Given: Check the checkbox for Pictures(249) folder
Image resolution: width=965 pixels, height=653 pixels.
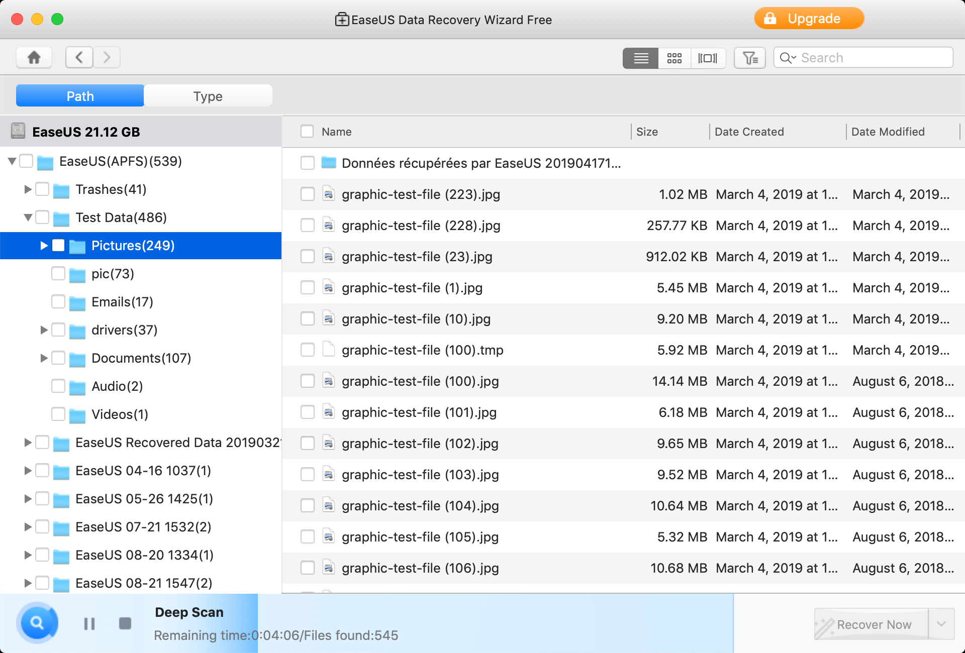Looking at the screenshot, I should coord(58,246).
